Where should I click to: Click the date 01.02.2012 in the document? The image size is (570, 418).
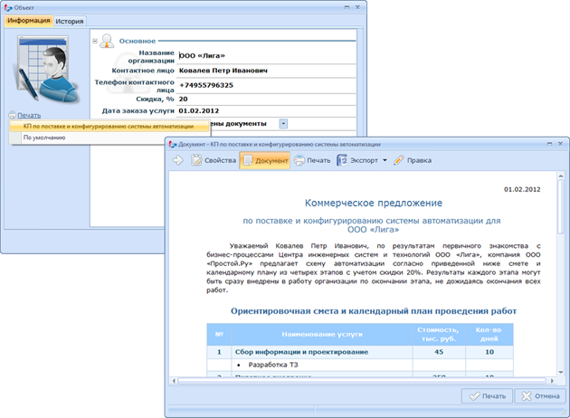click(x=522, y=189)
